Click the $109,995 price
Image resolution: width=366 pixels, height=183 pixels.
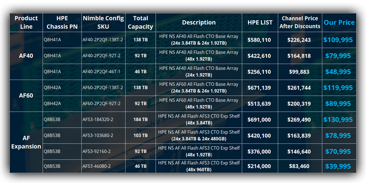pyautogui.click(x=338, y=40)
